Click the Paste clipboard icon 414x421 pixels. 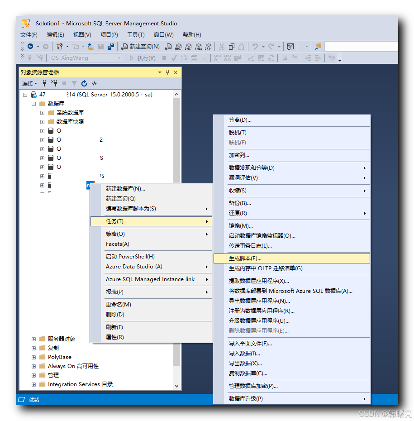pos(241,47)
